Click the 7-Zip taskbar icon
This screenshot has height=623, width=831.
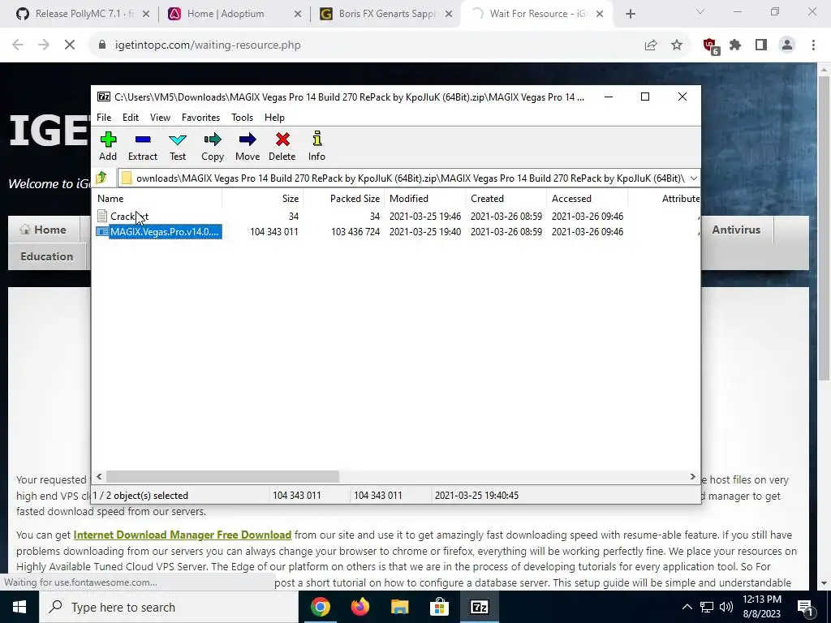point(479,607)
